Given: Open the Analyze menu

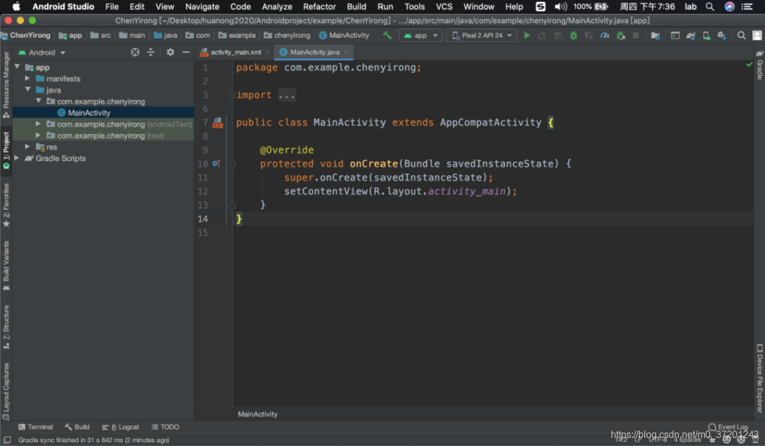Looking at the screenshot, I should coord(277,7).
